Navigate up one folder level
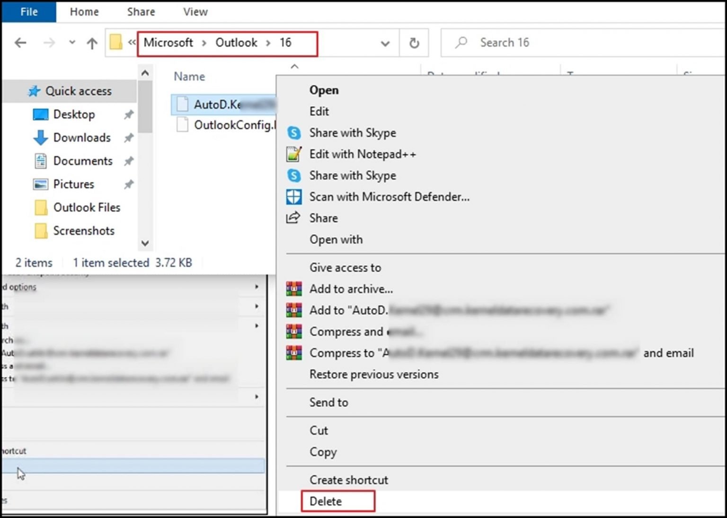This screenshot has width=727, height=518. tap(91, 43)
